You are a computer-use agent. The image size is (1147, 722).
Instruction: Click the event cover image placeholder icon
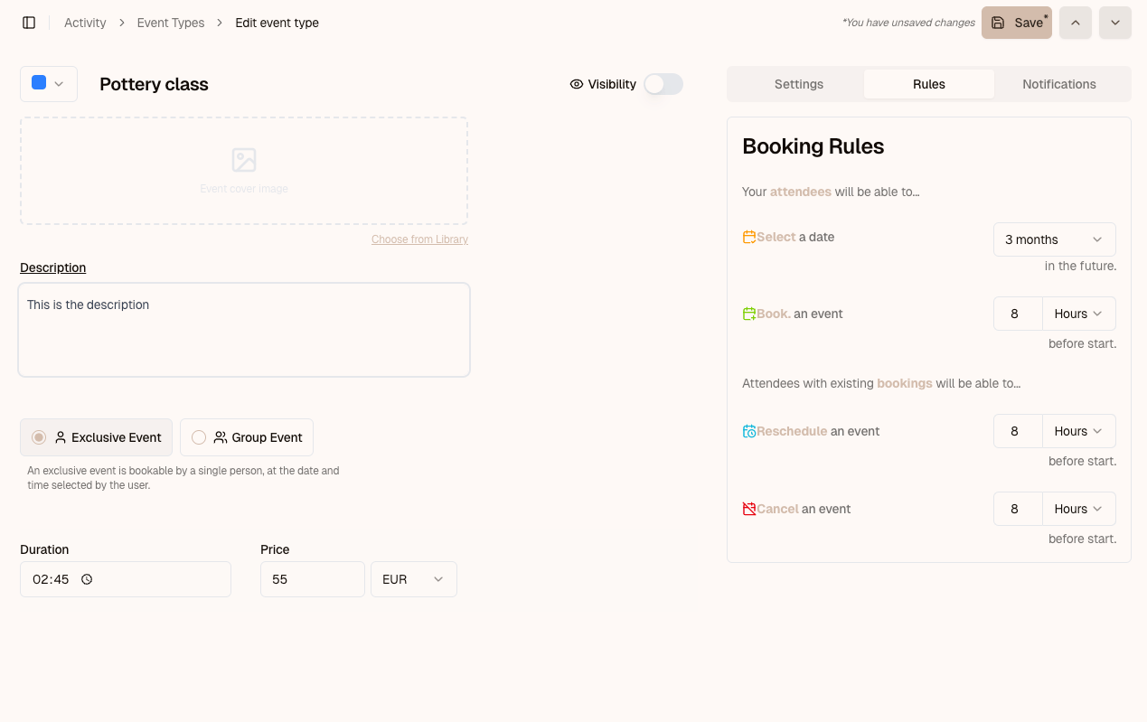tap(243, 159)
